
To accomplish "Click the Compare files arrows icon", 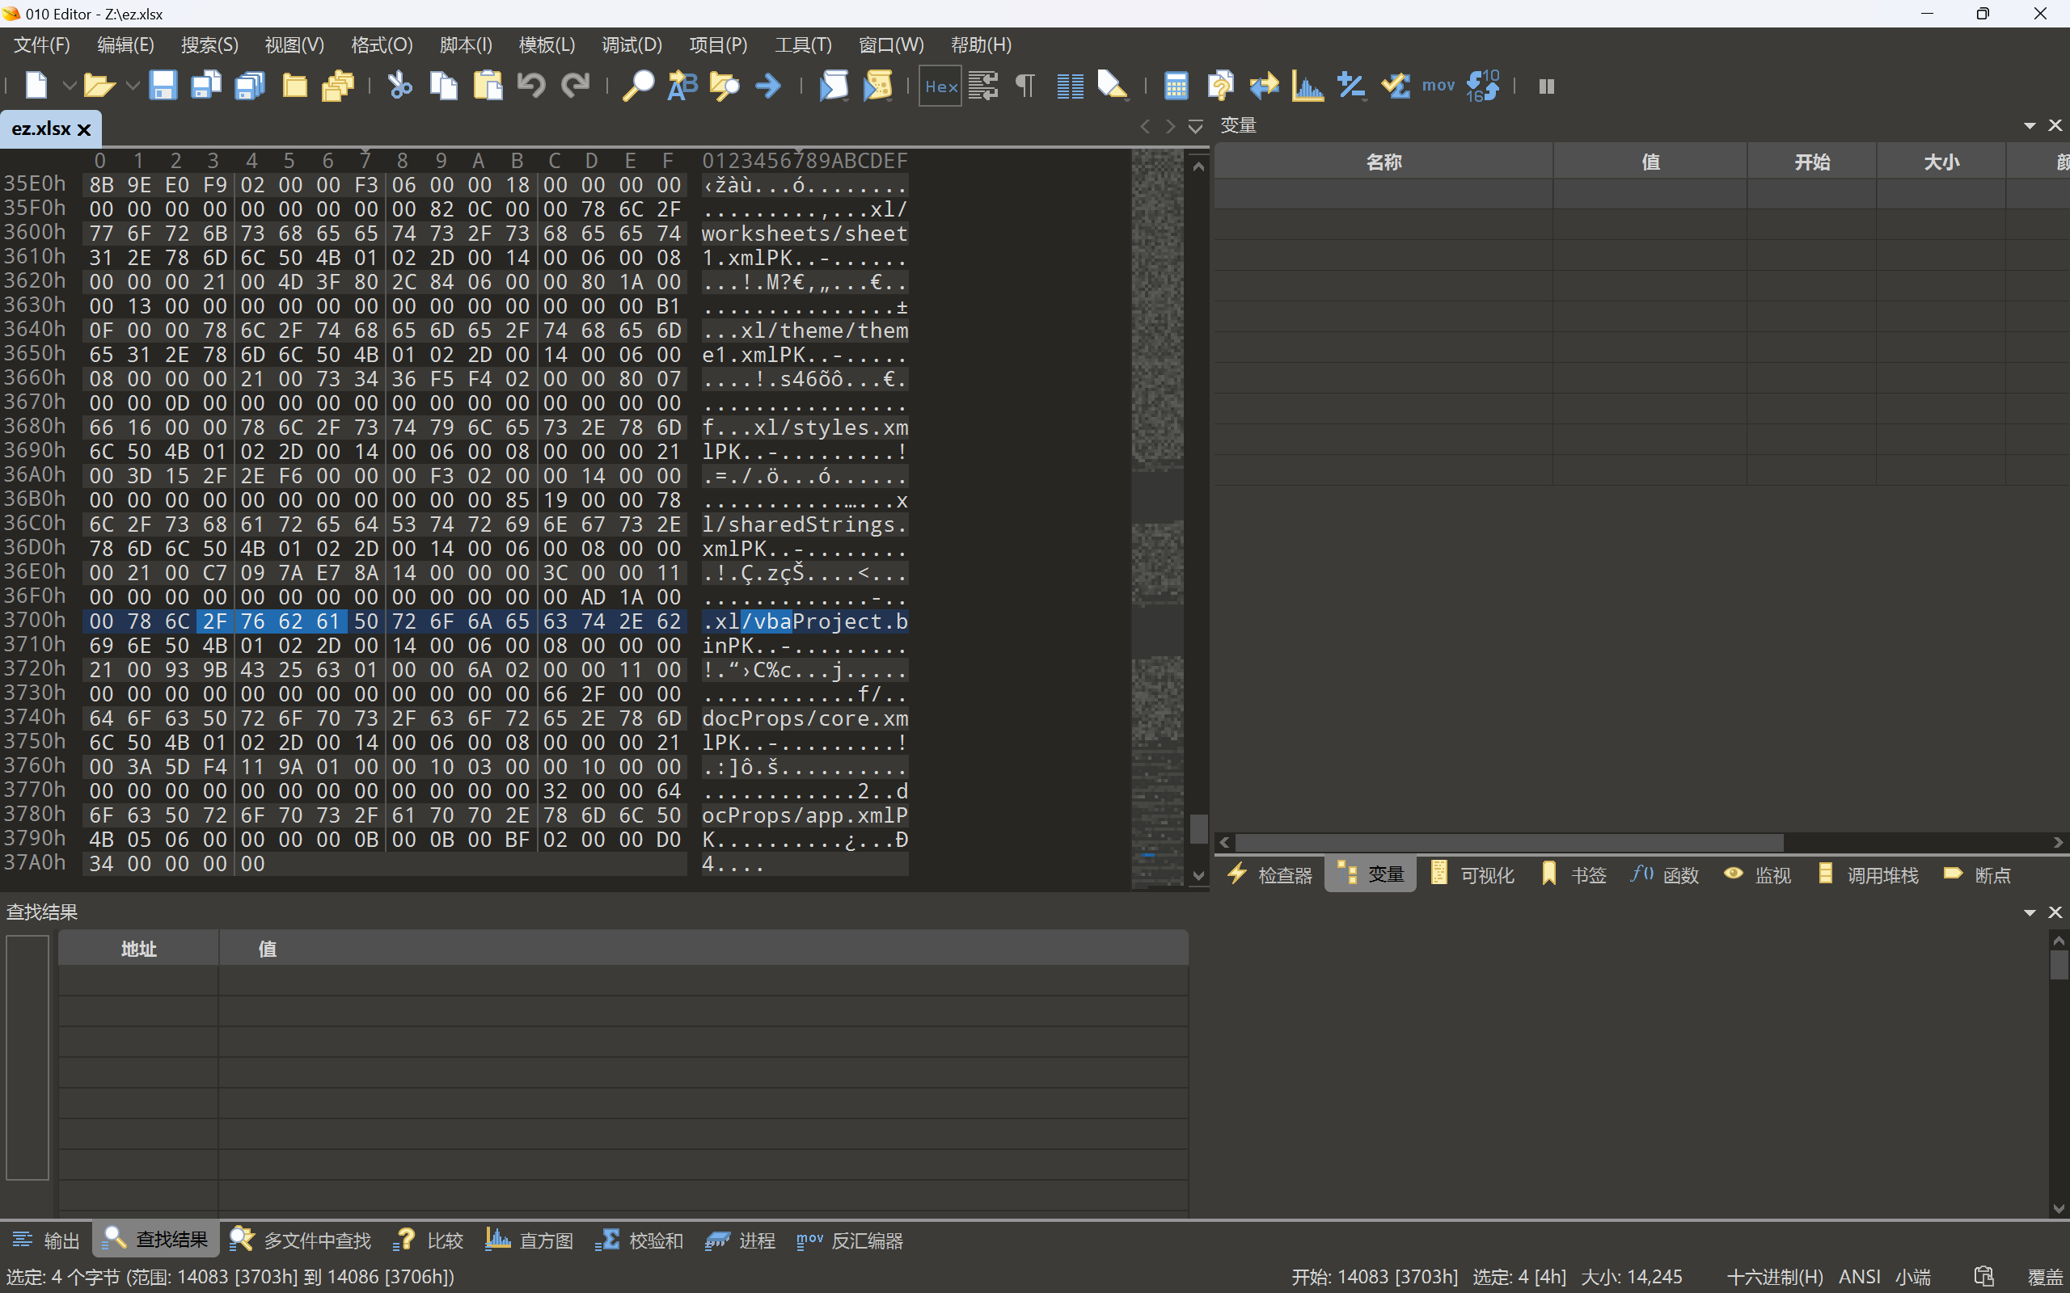I will pos(1263,86).
